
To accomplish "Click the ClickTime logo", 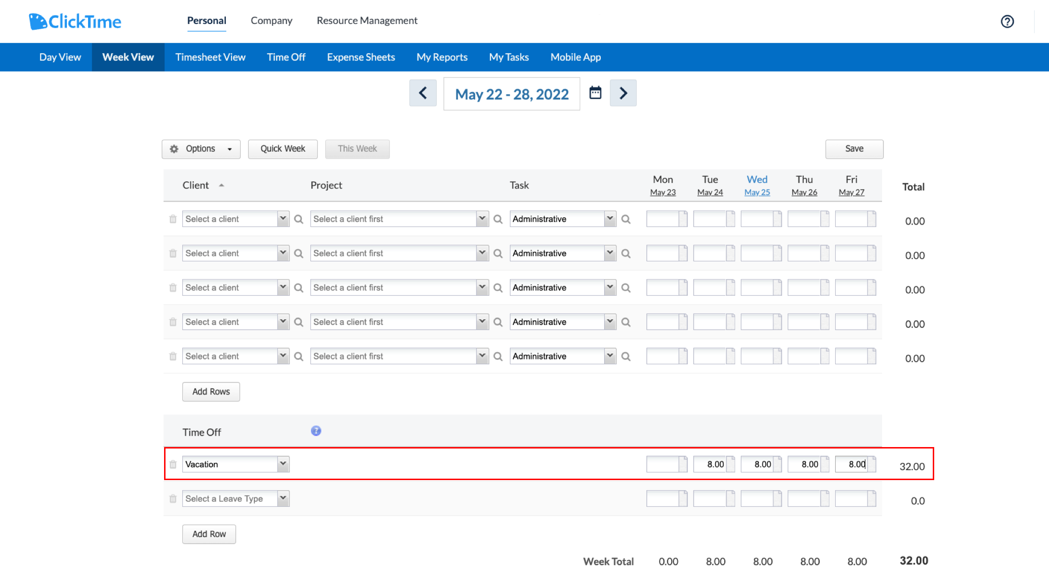I will [x=75, y=22].
